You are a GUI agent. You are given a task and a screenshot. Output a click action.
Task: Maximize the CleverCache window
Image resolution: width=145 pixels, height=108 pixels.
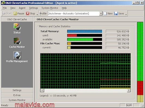(x=138, y=3)
